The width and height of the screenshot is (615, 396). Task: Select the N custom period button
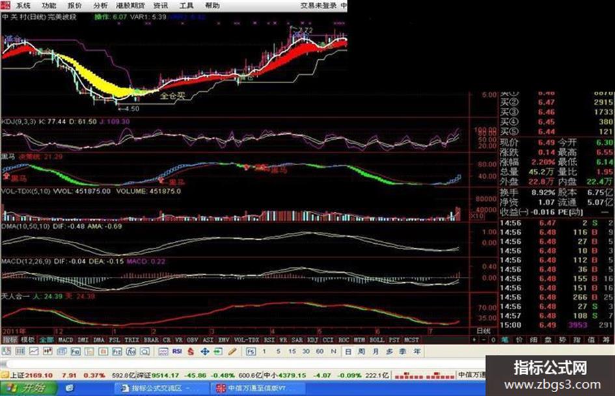click(334, 351)
